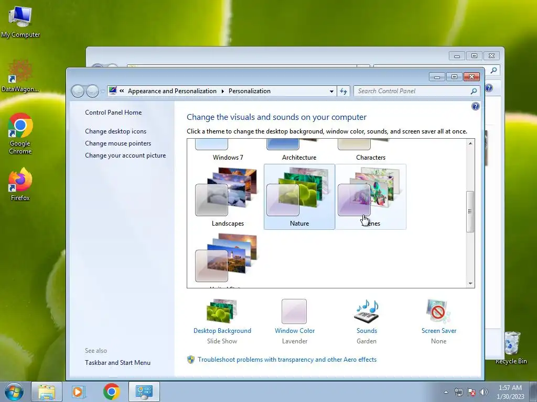Expand the Appearance and Personalization breadcrumb arrow

222,91
